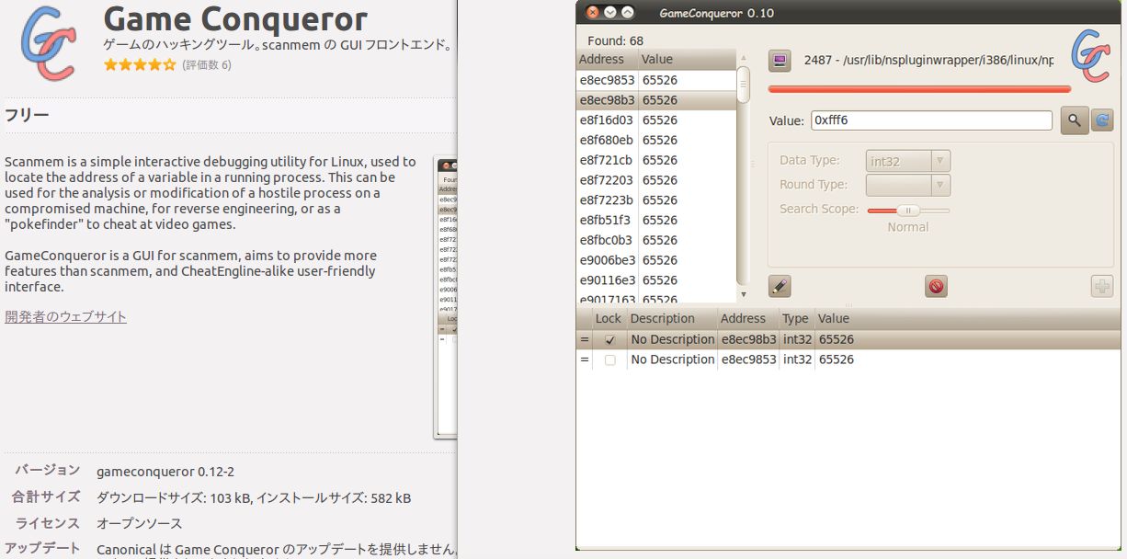Click 'No Description' in the e8ec98b3 cheat row
Screen dimensions: 1127x559
pos(673,339)
